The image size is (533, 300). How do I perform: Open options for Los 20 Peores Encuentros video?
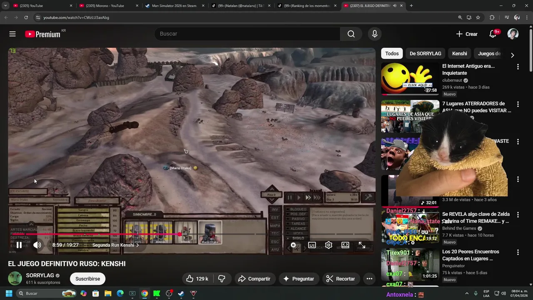coord(518,252)
